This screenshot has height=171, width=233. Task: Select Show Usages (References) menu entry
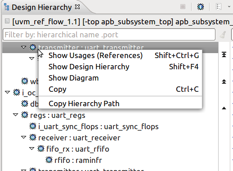[120, 55]
